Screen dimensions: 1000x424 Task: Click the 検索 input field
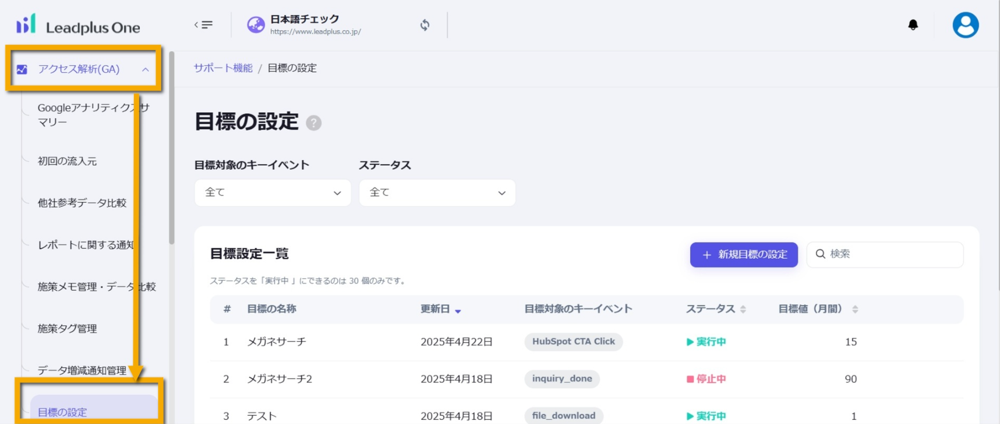pos(892,254)
